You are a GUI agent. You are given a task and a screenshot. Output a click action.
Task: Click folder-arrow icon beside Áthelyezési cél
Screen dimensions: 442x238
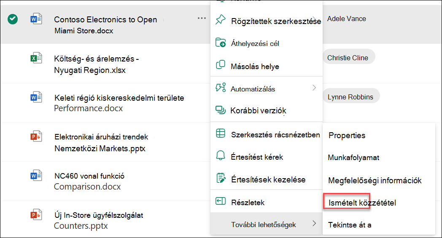coord(221,43)
